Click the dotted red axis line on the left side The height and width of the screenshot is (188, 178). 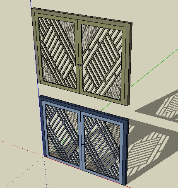tap(22, 149)
